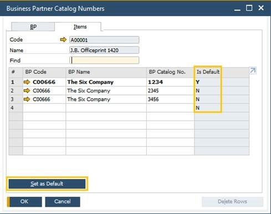The image size is (271, 214).
Task: Click the Is Default column header
Action: point(208,72)
